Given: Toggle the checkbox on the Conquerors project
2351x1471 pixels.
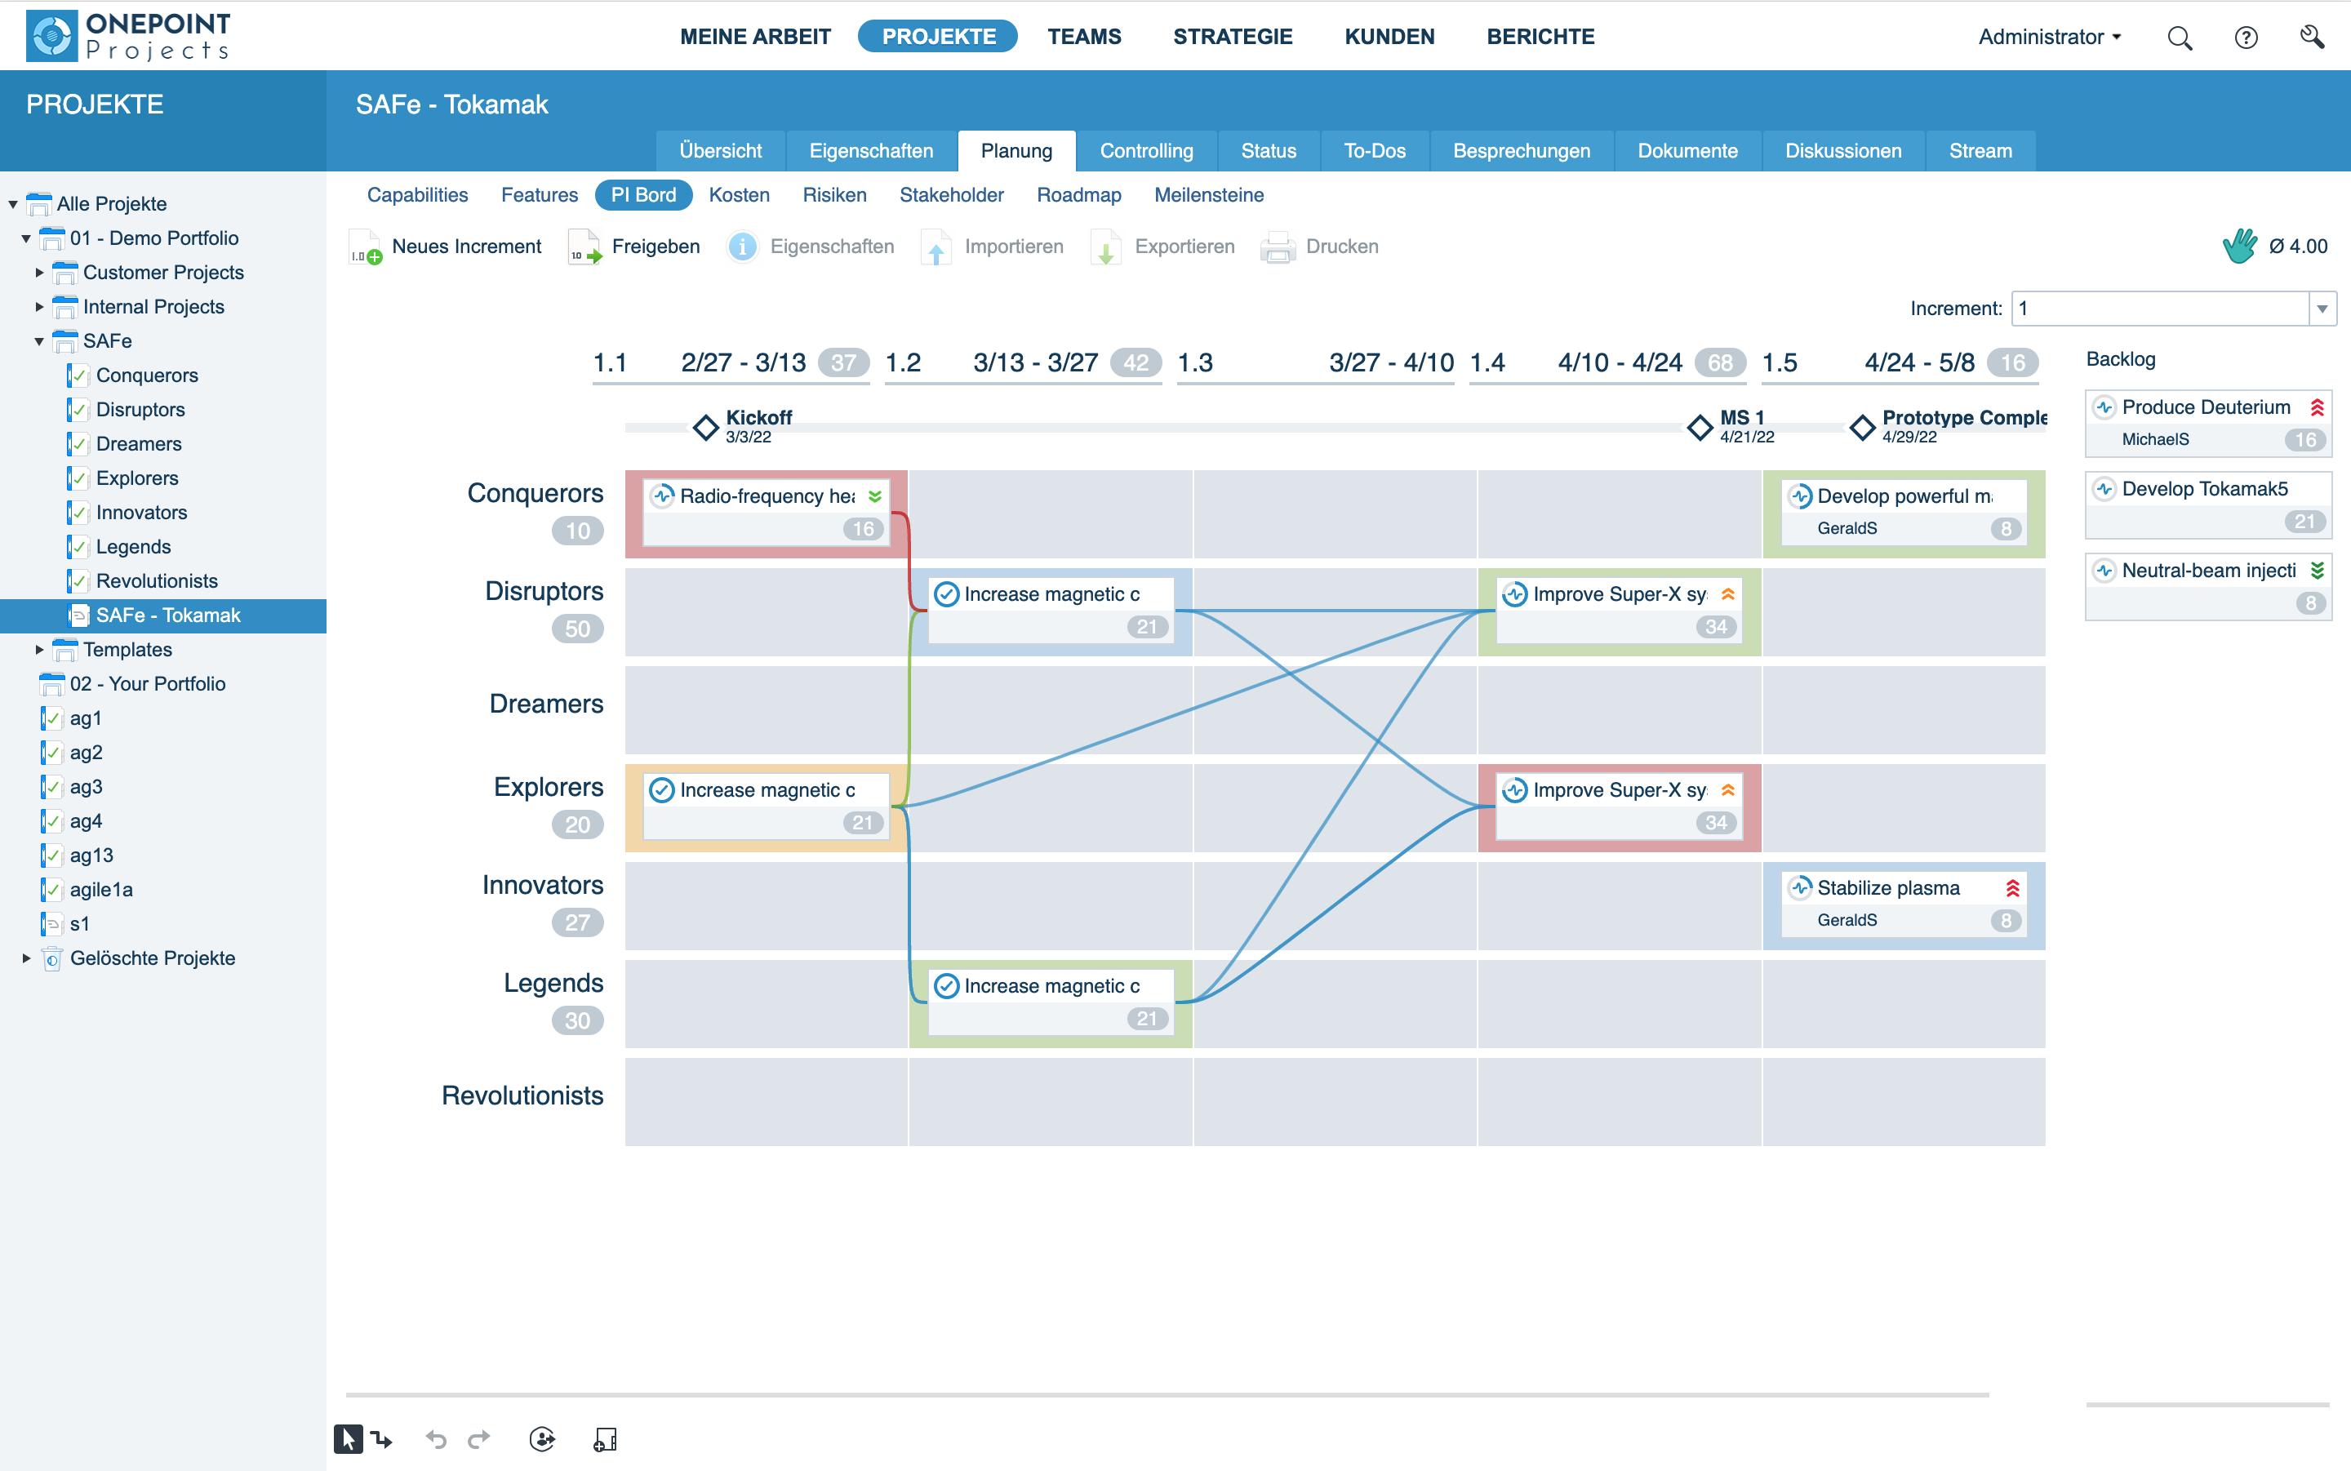Looking at the screenshot, I should (78, 375).
